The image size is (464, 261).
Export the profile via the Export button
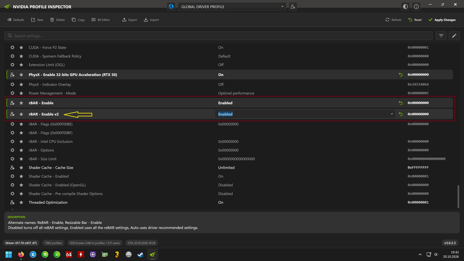click(x=129, y=20)
